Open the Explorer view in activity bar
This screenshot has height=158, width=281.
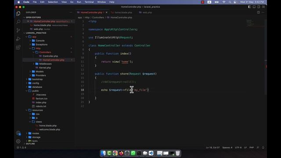coord(18,14)
